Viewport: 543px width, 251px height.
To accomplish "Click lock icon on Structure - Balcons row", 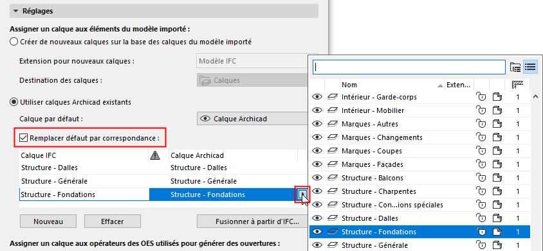I will [x=481, y=178].
